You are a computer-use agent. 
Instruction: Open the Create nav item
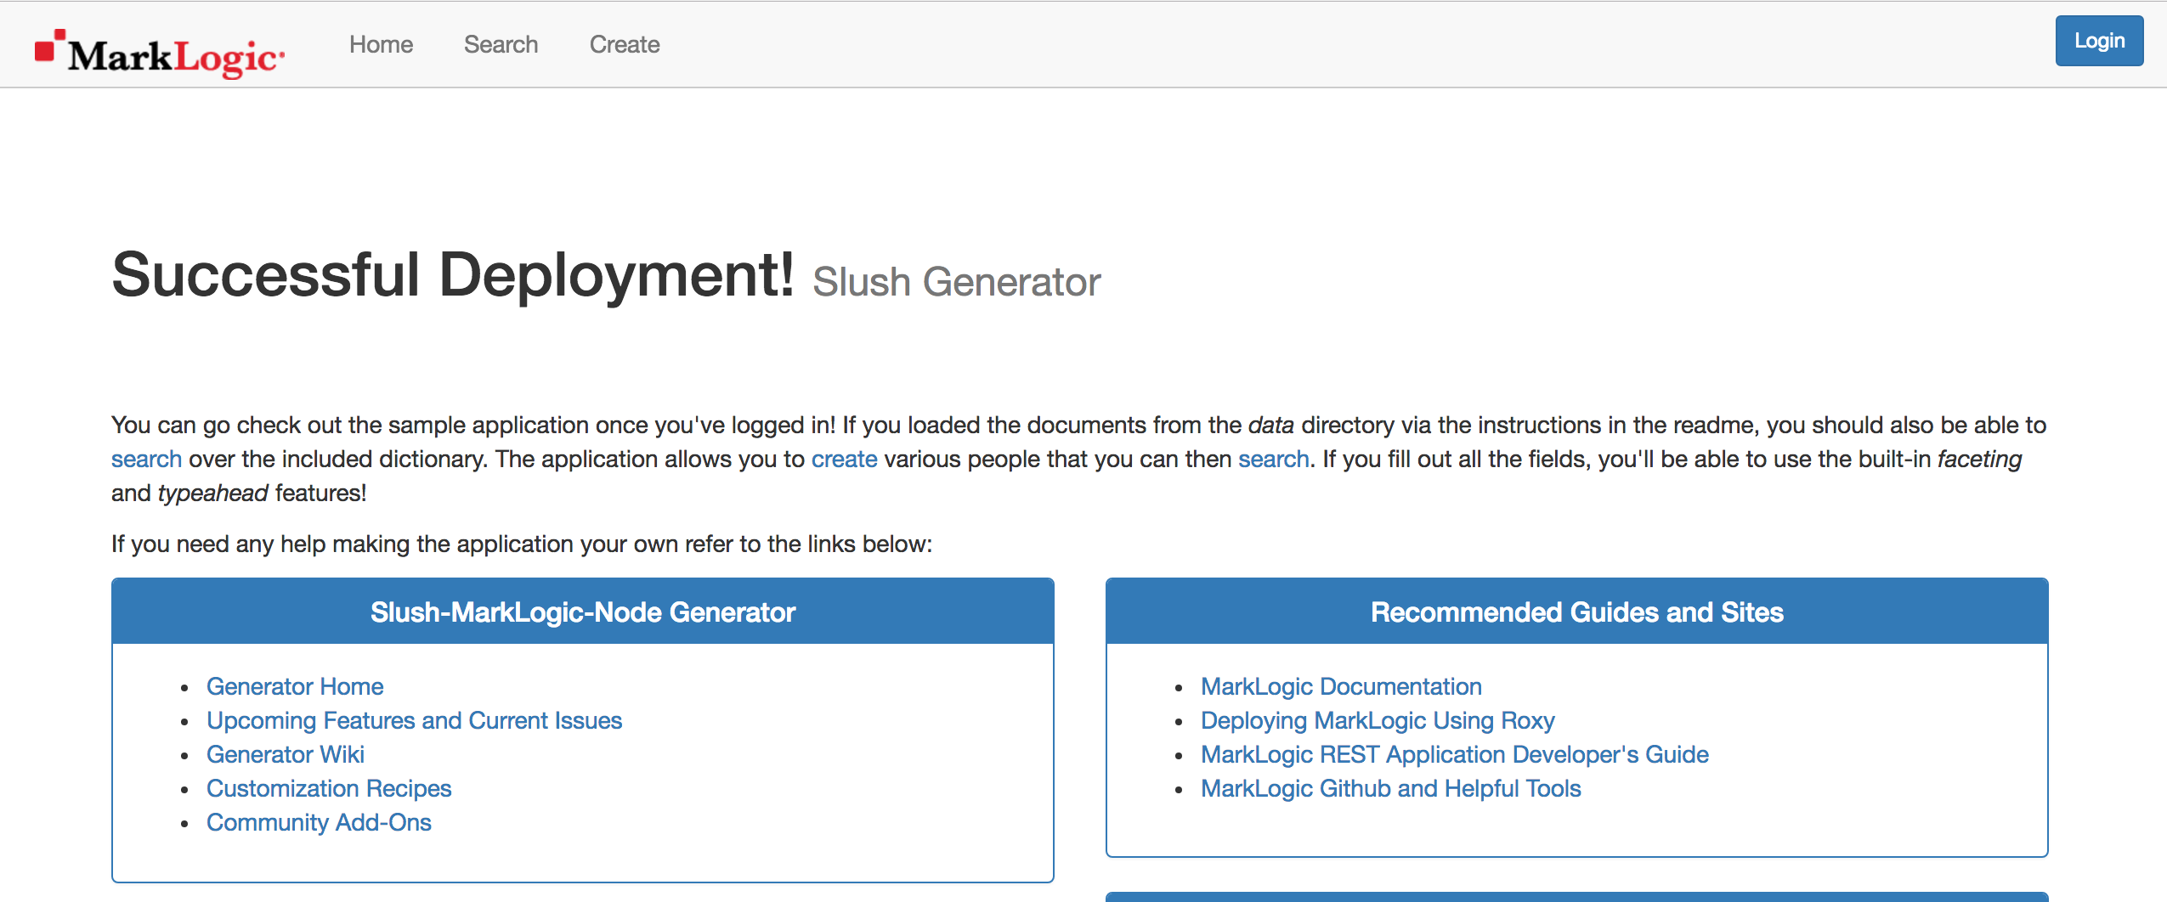(625, 44)
